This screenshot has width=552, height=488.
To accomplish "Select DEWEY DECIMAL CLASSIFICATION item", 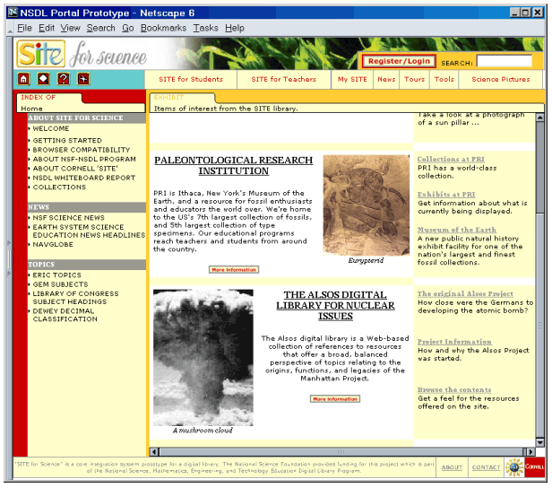I will (65, 315).
